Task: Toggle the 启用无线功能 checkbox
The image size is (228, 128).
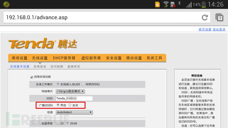Action: pos(31,77)
